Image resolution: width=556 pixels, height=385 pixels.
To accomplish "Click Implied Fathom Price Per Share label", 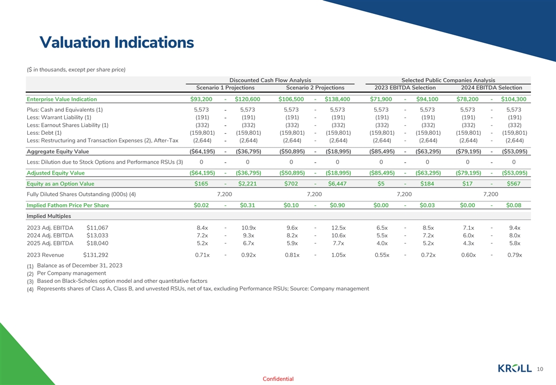I will tap(68, 205).
